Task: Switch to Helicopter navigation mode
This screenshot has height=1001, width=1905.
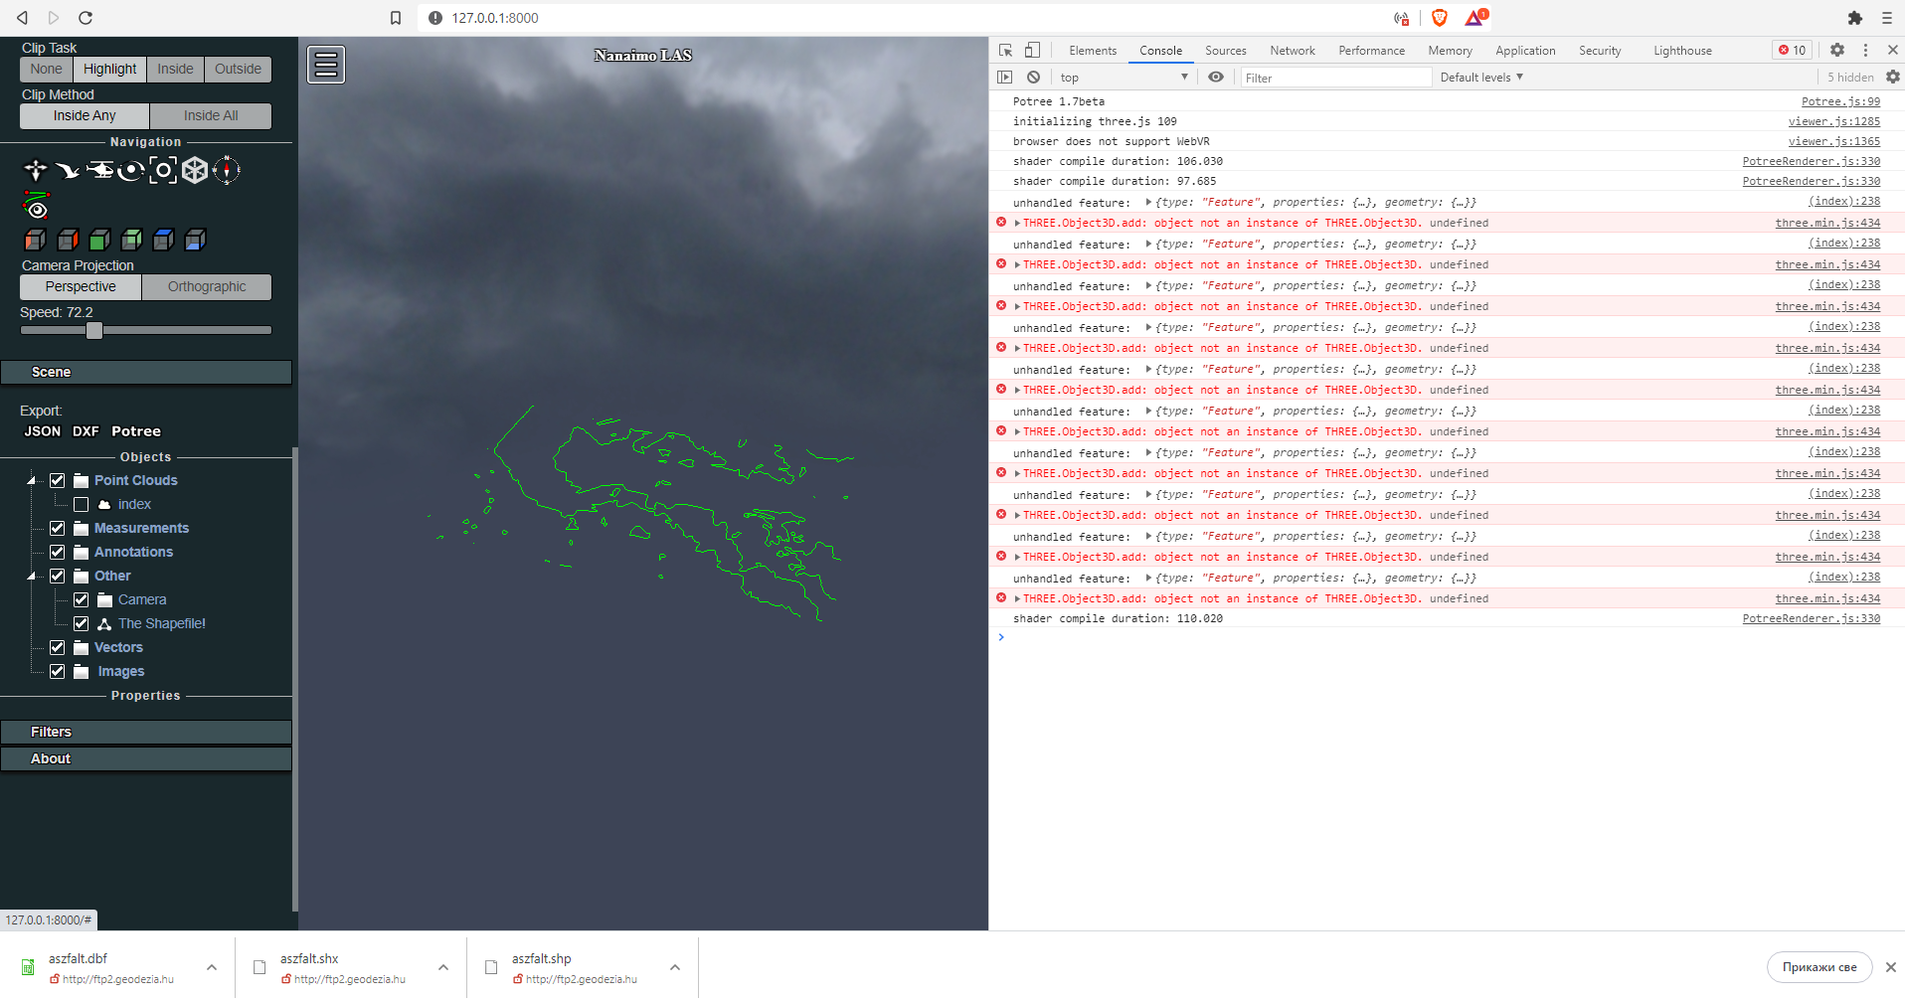Action: tap(101, 170)
